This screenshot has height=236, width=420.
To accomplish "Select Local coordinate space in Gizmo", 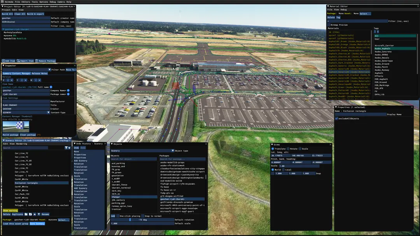I will coord(283,170).
